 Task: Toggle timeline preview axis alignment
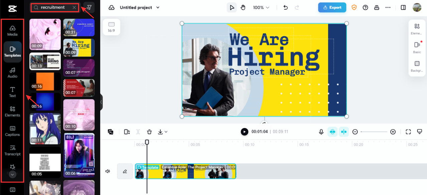[343, 132]
